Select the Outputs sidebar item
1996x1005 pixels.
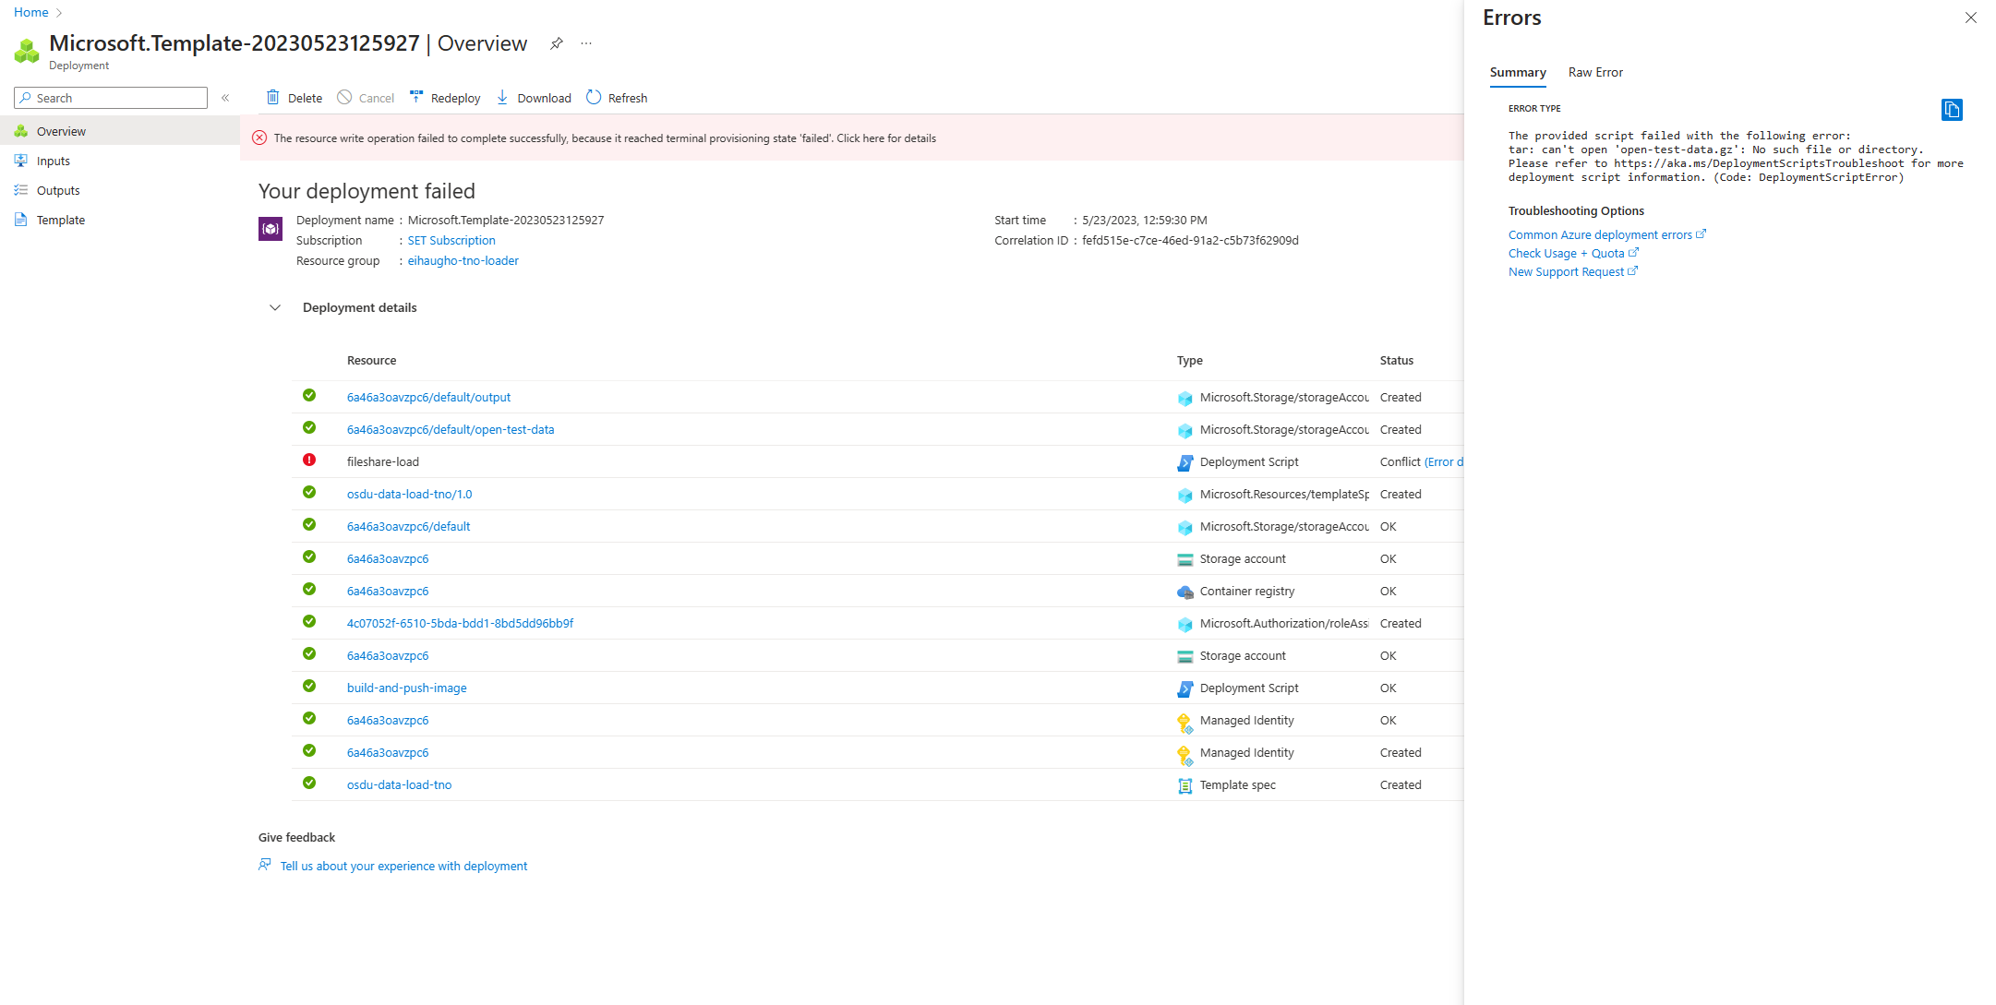tap(58, 190)
